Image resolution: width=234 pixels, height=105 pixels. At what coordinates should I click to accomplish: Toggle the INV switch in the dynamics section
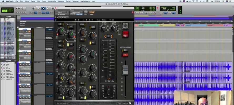click(x=61, y=46)
